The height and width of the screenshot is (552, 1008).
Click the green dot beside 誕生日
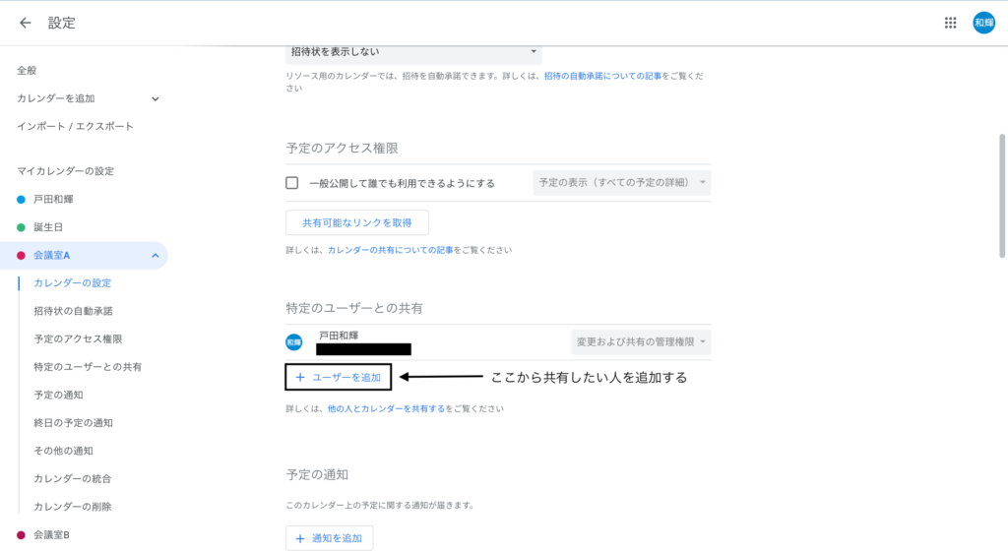click(22, 227)
